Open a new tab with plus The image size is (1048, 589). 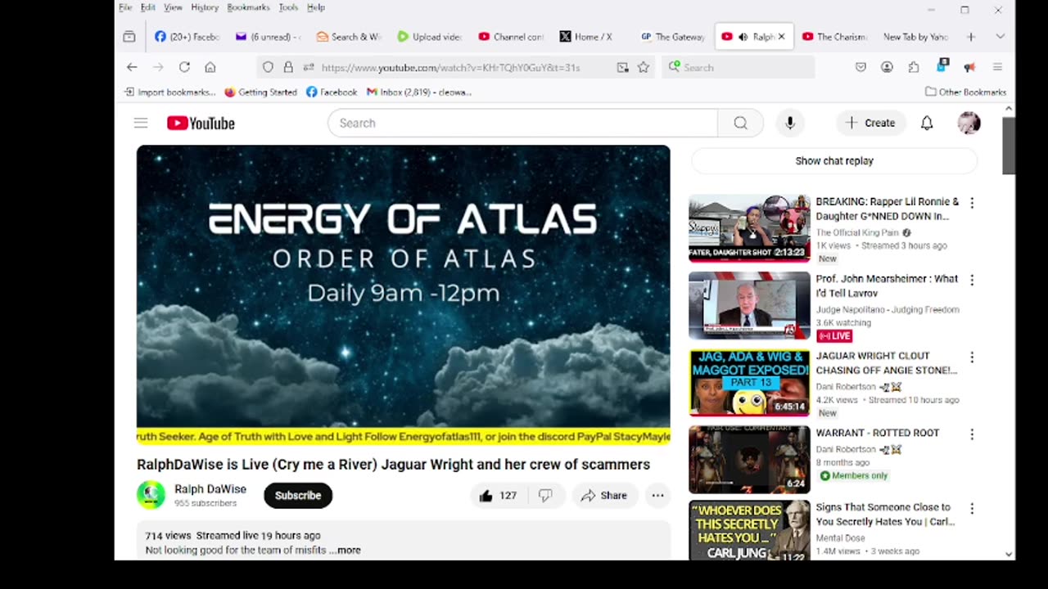(971, 37)
